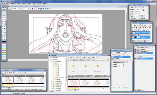The image size is (157, 95).
Task: Enable the 修正 checkbox in tool options
Action: 130,16
